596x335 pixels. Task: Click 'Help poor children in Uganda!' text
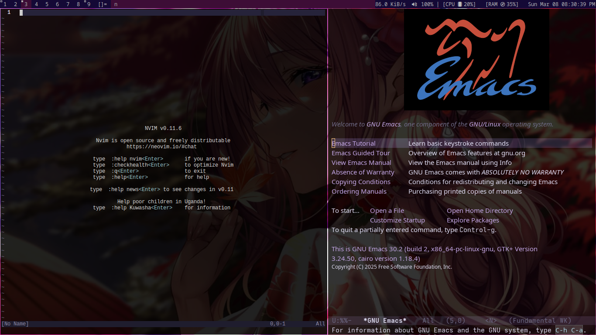[x=161, y=202]
